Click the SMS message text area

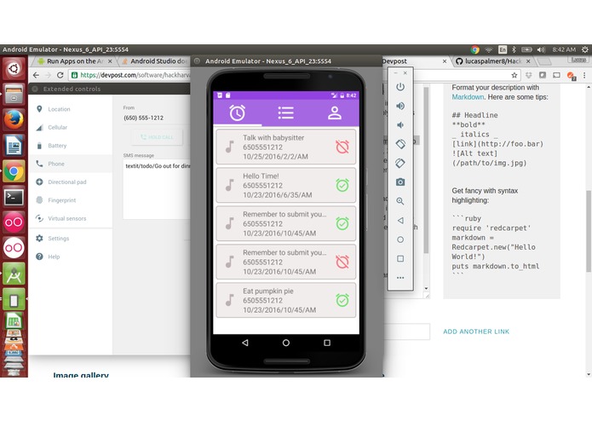point(157,189)
